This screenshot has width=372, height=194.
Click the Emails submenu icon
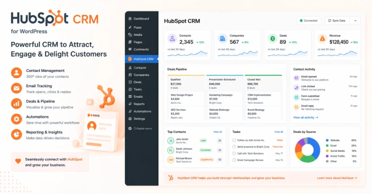(x=130, y=97)
